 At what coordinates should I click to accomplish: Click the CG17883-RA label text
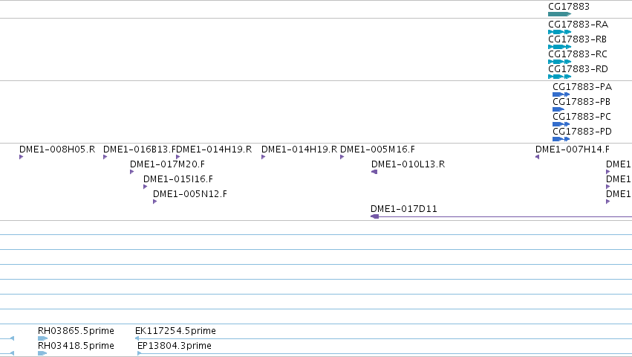point(578,25)
